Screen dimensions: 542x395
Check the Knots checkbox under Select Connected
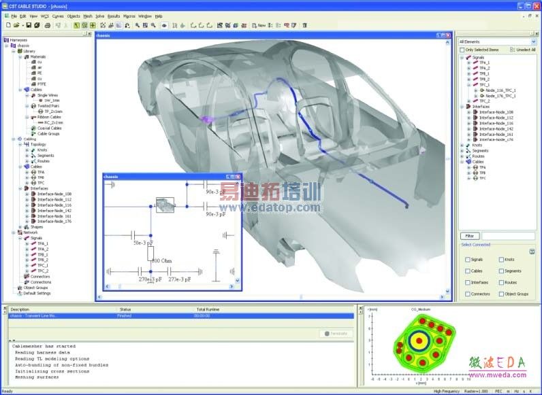click(501, 259)
